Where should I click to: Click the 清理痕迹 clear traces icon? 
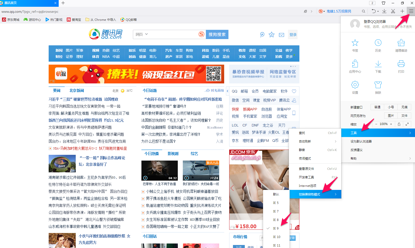pos(401,43)
